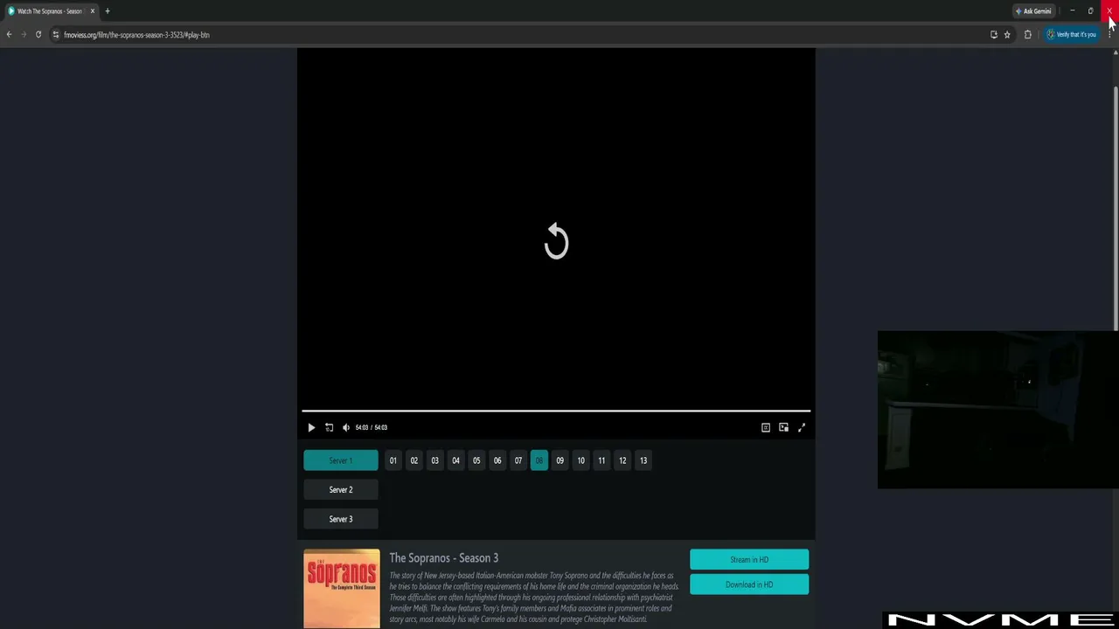
Task: Select episode 10
Action: tap(580, 460)
